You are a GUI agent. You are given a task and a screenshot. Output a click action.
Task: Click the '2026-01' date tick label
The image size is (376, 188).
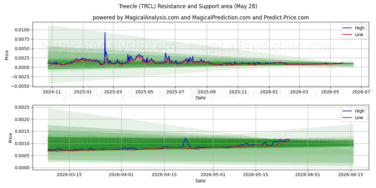point(269,92)
